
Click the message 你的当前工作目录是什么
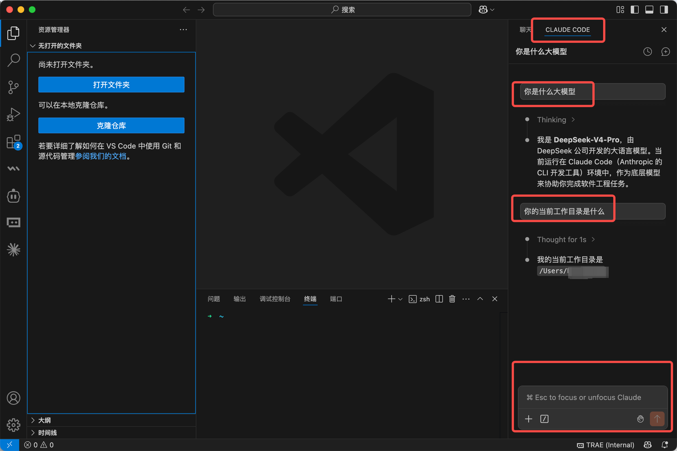point(593,211)
